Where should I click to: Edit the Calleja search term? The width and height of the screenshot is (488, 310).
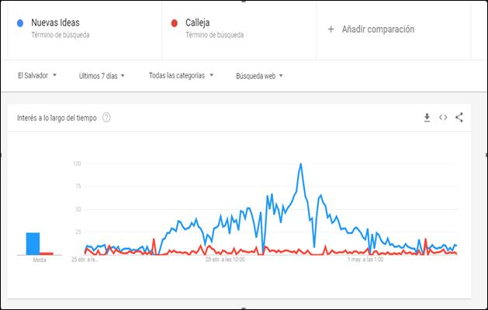(x=197, y=22)
